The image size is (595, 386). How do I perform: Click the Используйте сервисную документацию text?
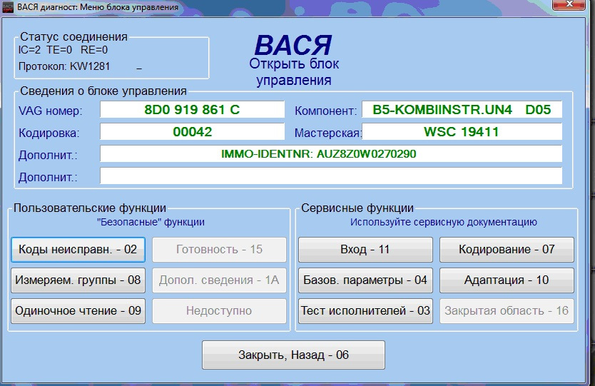tap(443, 222)
